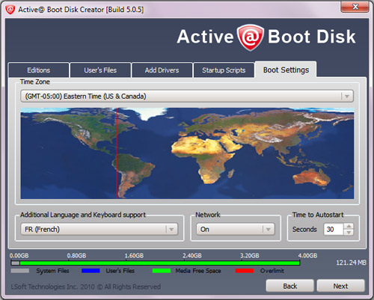Click the green Media Free Space swatch

162,271
